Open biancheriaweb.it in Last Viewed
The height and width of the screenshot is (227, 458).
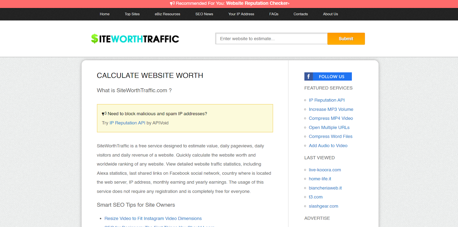[325, 188]
